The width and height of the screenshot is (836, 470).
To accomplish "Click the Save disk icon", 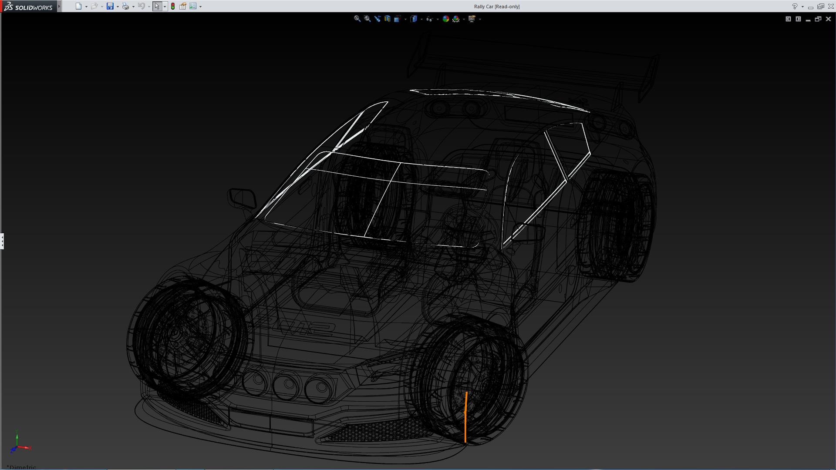I will pos(110,6).
